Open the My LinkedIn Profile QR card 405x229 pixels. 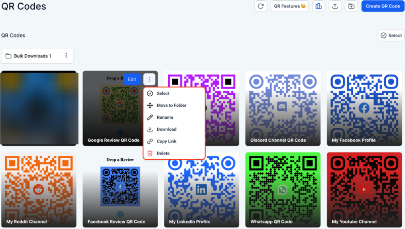202,190
